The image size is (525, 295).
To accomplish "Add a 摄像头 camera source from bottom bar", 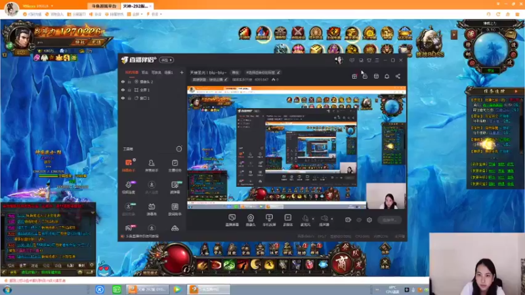I will pos(251,220).
